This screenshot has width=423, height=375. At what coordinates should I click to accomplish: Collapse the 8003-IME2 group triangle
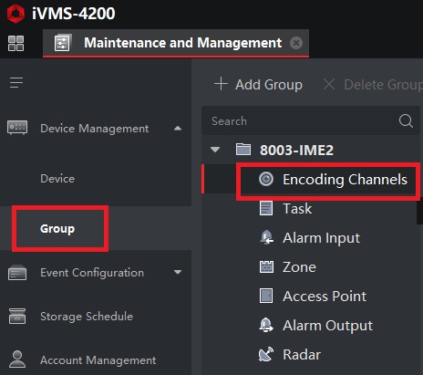[x=215, y=150]
